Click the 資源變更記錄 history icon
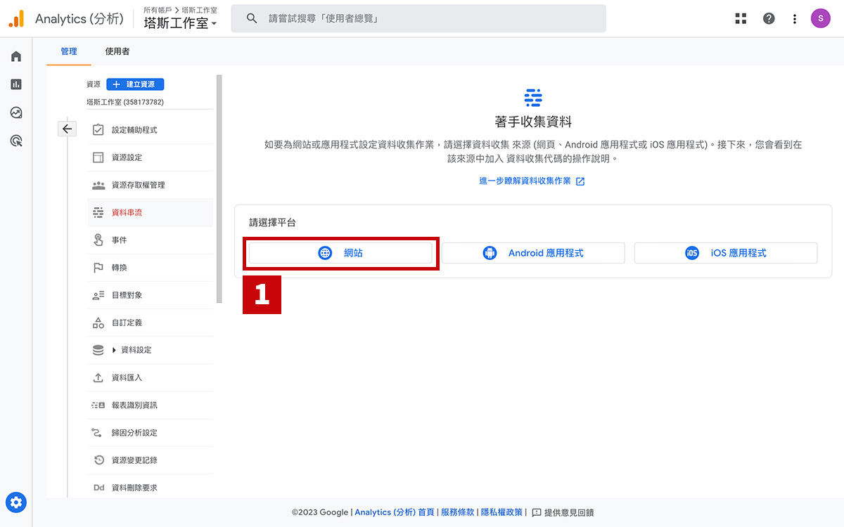This screenshot has width=844, height=527. click(98, 460)
